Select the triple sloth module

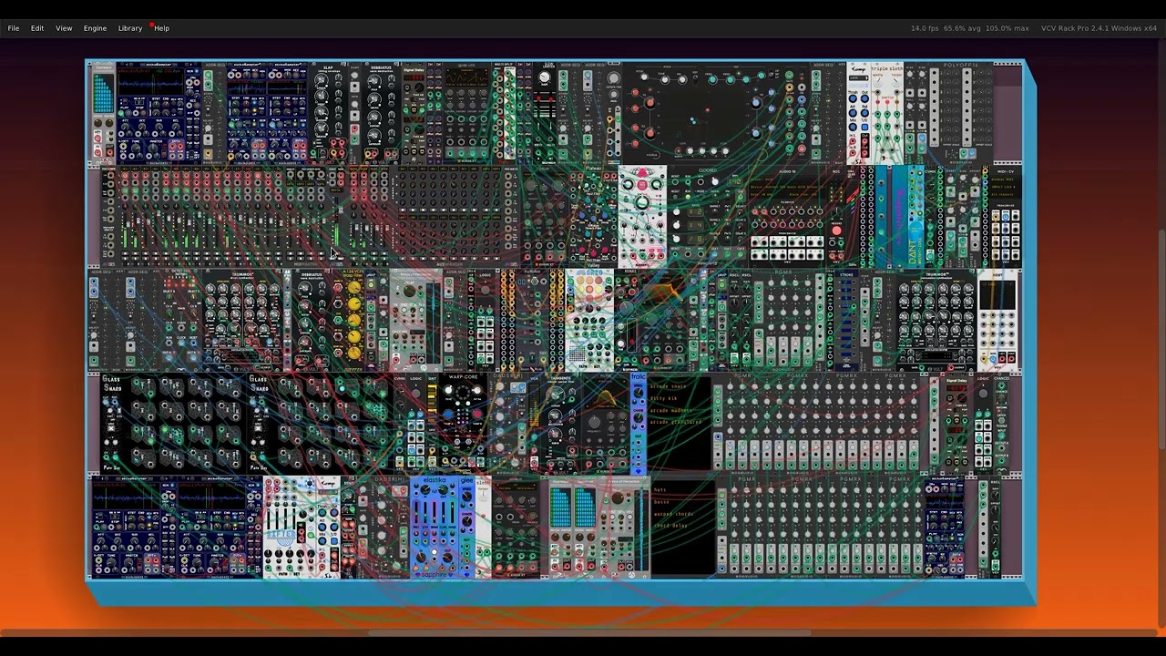tap(885, 114)
